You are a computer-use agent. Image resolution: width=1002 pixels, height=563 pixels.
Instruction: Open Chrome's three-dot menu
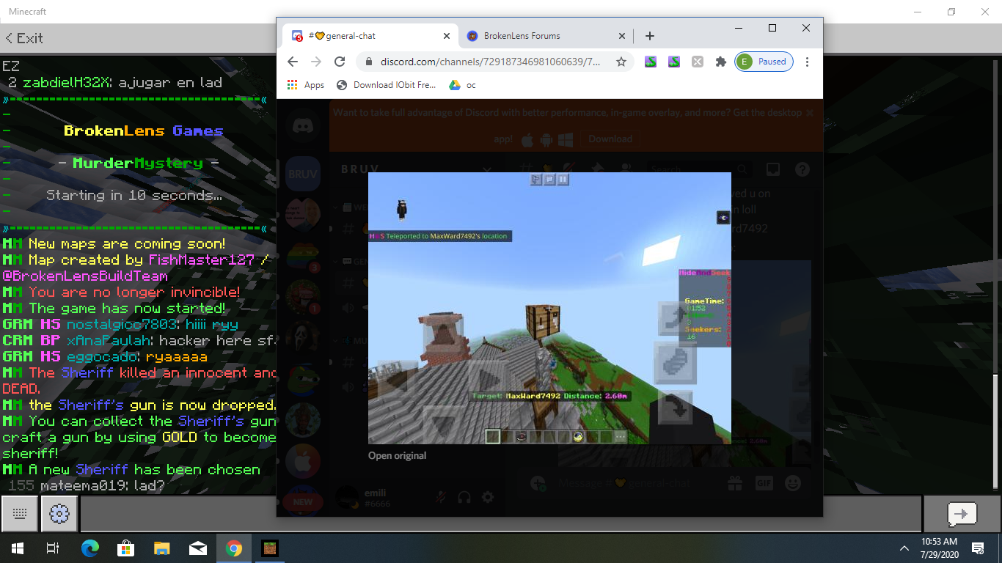(x=807, y=62)
